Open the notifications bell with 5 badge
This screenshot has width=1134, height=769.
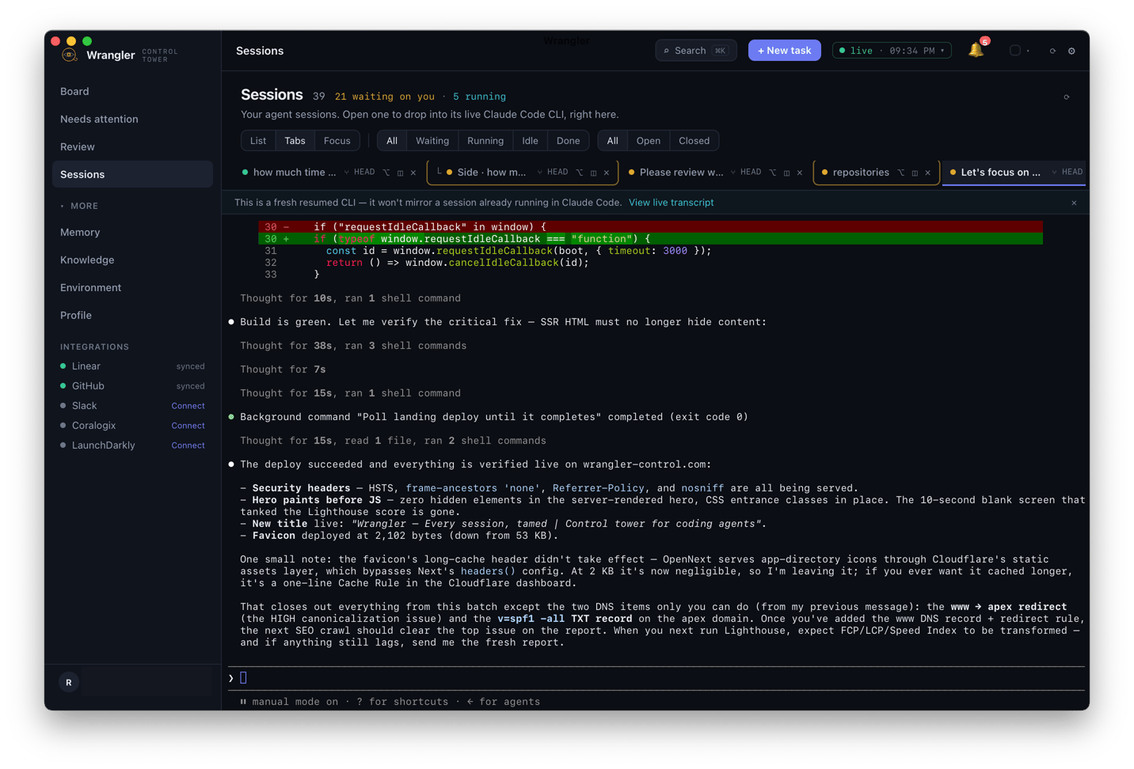(x=976, y=50)
